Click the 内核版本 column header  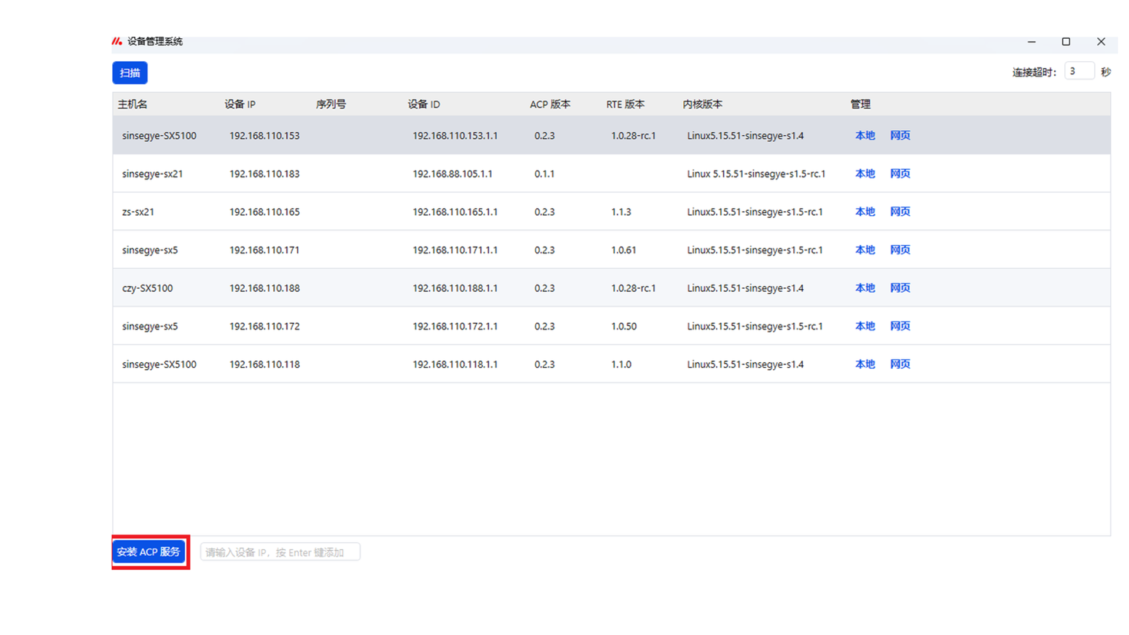702,104
